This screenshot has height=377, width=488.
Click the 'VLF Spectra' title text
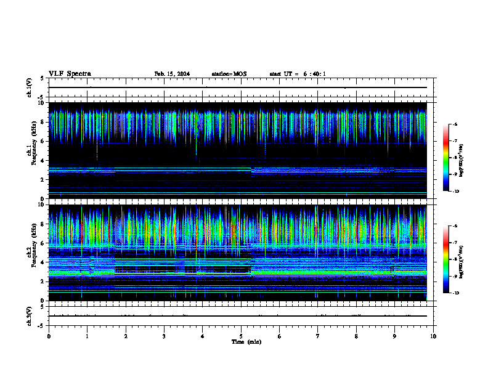(x=70, y=74)
